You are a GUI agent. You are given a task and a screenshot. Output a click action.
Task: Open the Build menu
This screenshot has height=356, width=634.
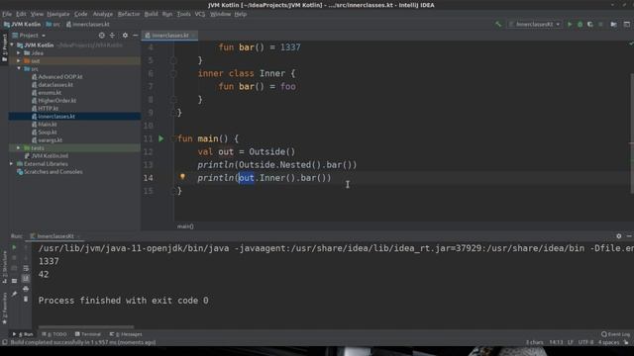click(151, 14)
